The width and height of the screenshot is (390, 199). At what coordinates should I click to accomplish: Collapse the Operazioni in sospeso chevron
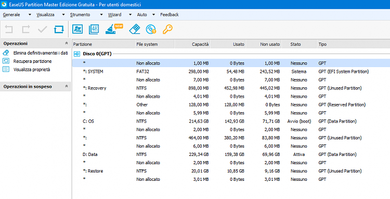(67, 86)
